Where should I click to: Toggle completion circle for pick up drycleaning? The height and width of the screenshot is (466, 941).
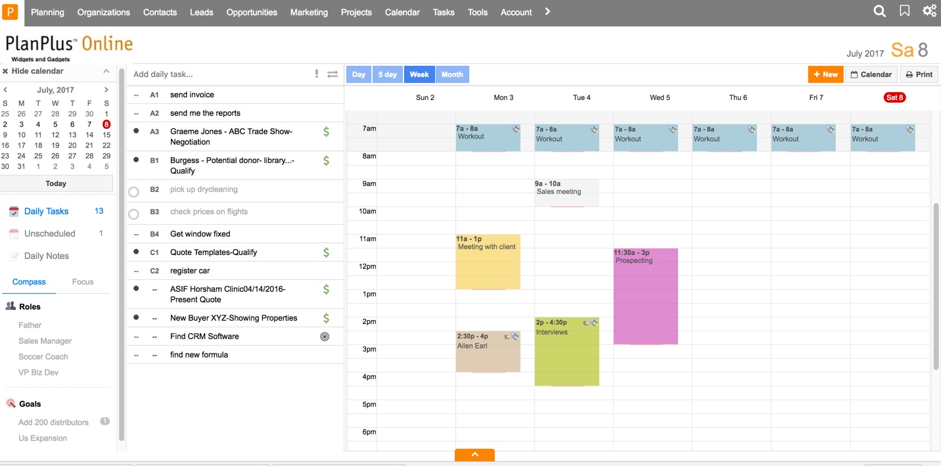133,192
